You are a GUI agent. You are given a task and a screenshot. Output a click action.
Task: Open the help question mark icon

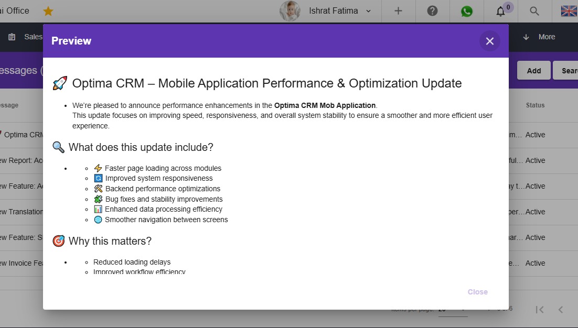(x=432, y=11)
